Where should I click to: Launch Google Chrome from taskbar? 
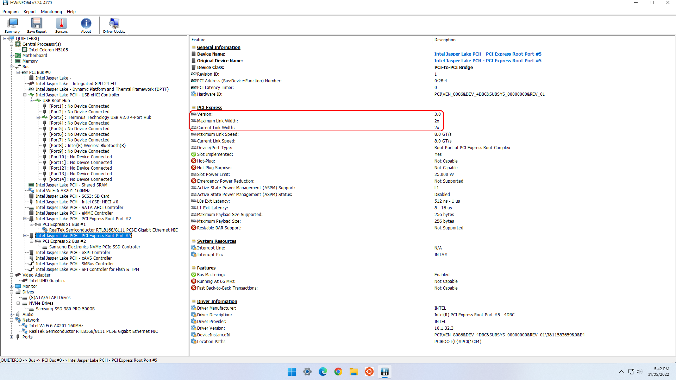coord(338,372)
